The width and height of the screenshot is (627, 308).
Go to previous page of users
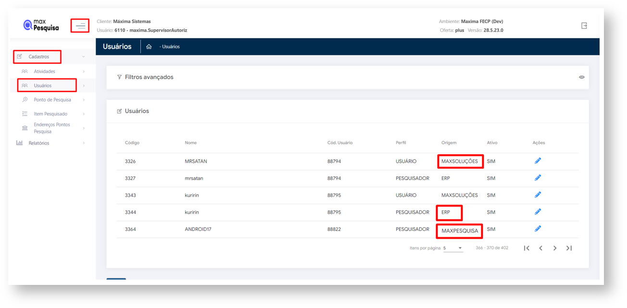point(540,248)
